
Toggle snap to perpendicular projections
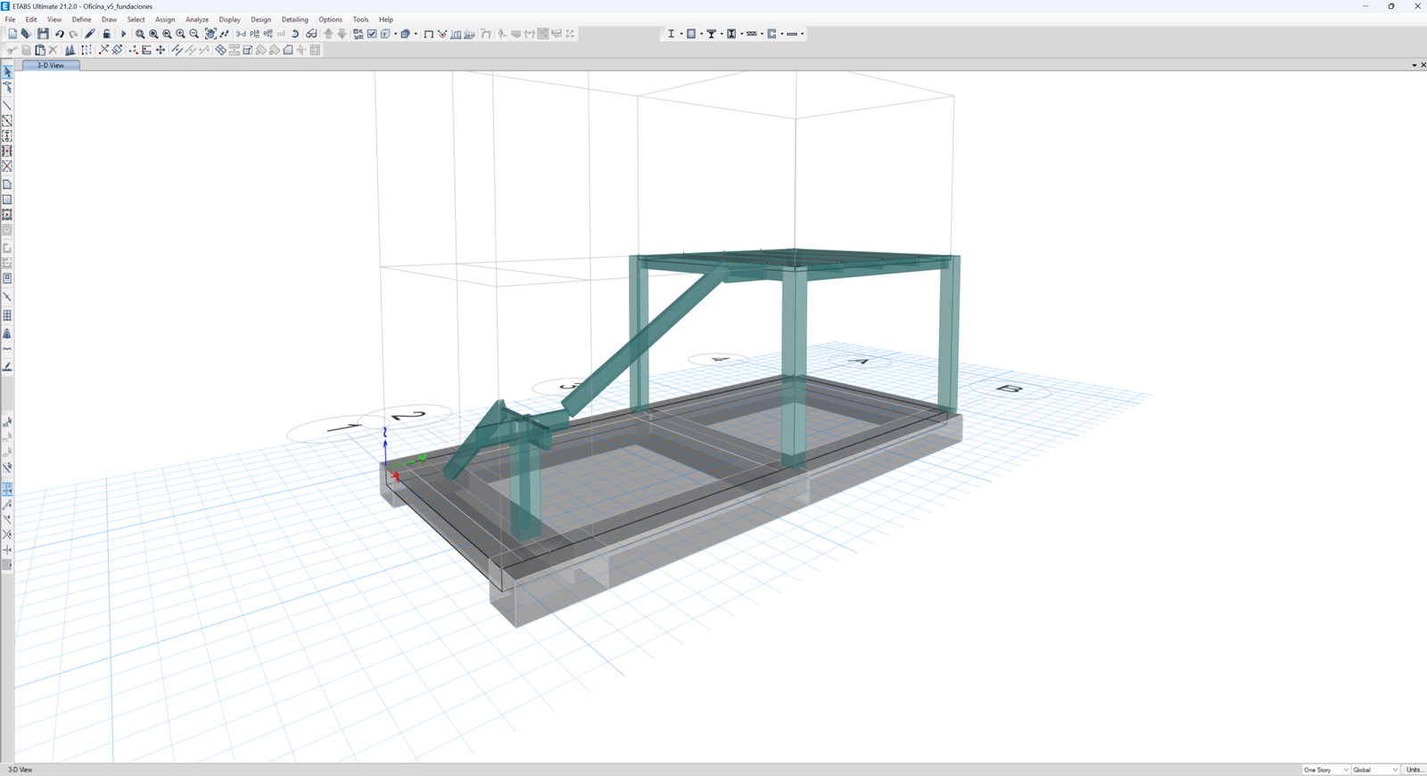point(7,519)
